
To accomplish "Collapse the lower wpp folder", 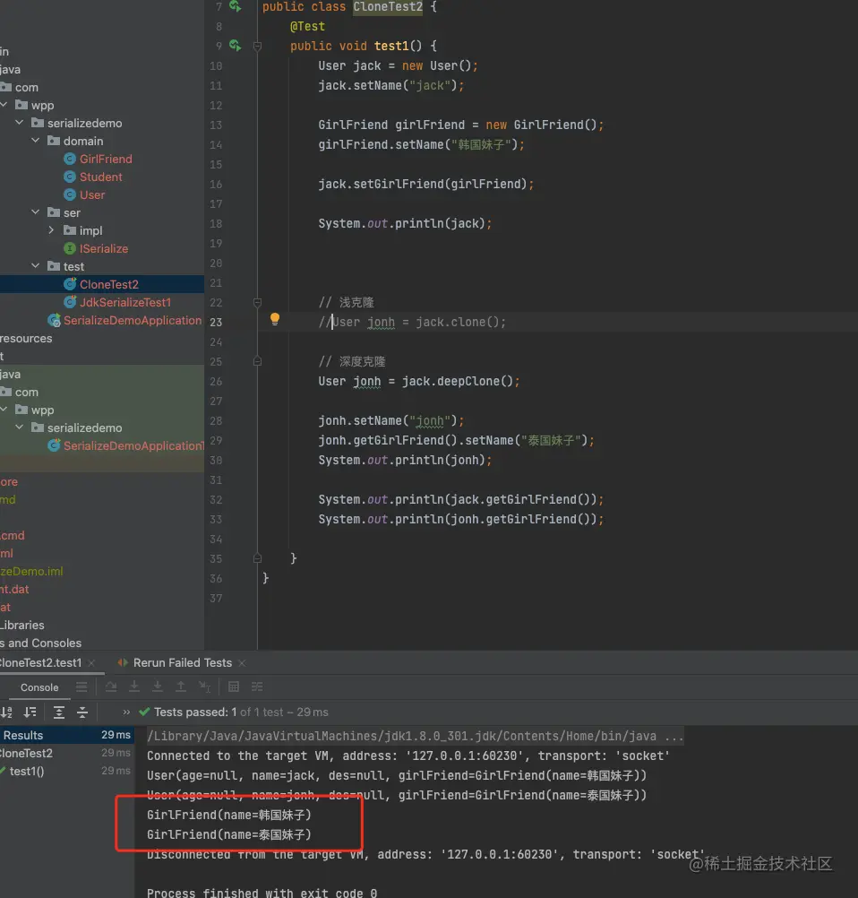I will point(4,410).
